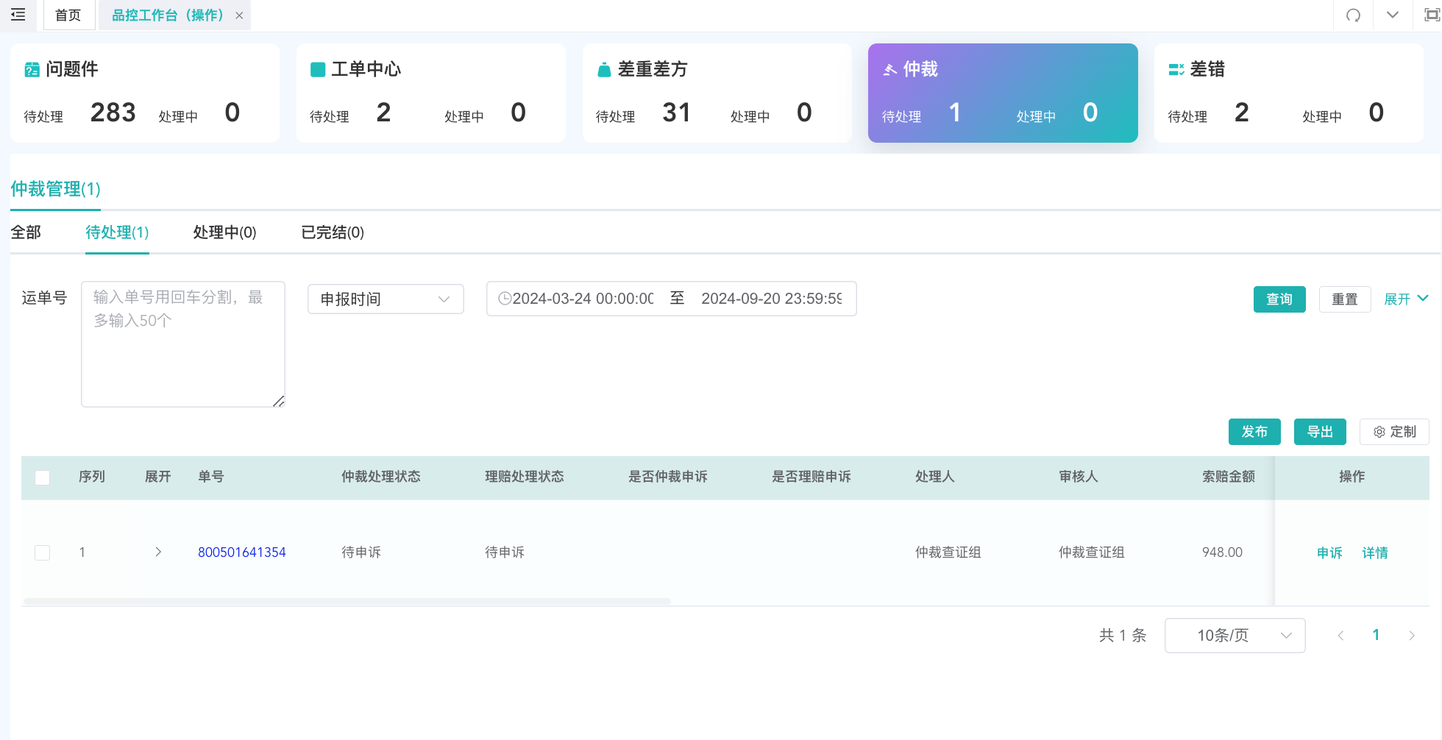Open the 申报时间 dropdown

coord(386,299)
